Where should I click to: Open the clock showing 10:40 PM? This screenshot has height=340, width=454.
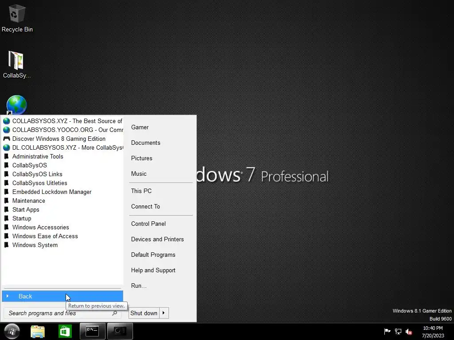coord(433,332)
